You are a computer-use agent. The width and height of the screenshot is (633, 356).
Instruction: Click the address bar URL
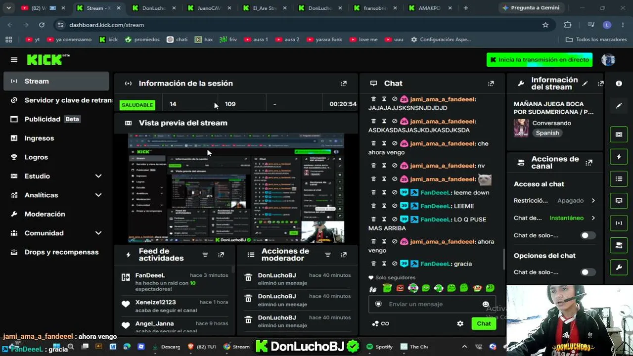pyautogui.click(x=106, y=25)
